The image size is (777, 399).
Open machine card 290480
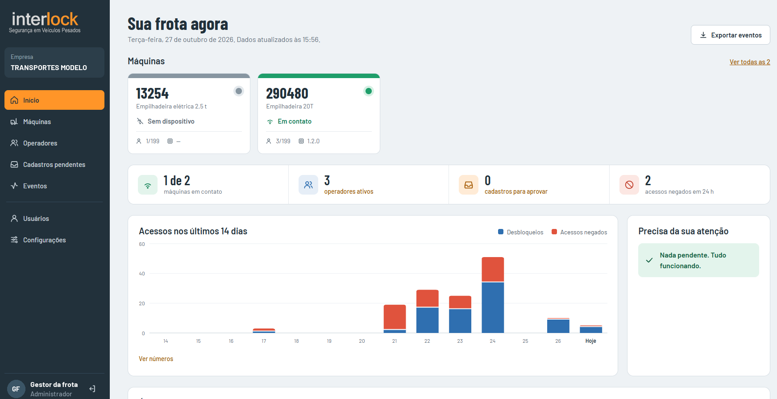(x=319, y=114)
